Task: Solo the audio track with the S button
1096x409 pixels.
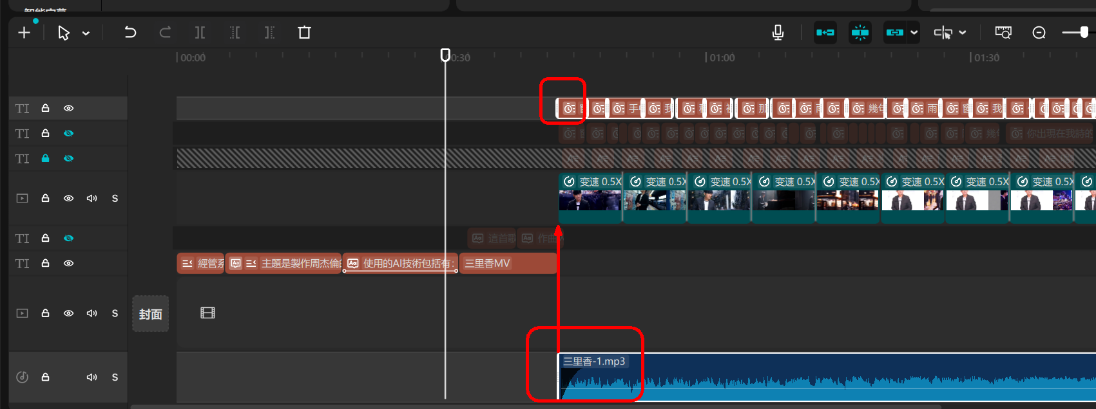Action: (115, 377)
